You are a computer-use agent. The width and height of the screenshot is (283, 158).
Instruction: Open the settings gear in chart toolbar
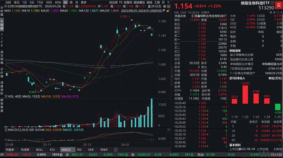163,2
